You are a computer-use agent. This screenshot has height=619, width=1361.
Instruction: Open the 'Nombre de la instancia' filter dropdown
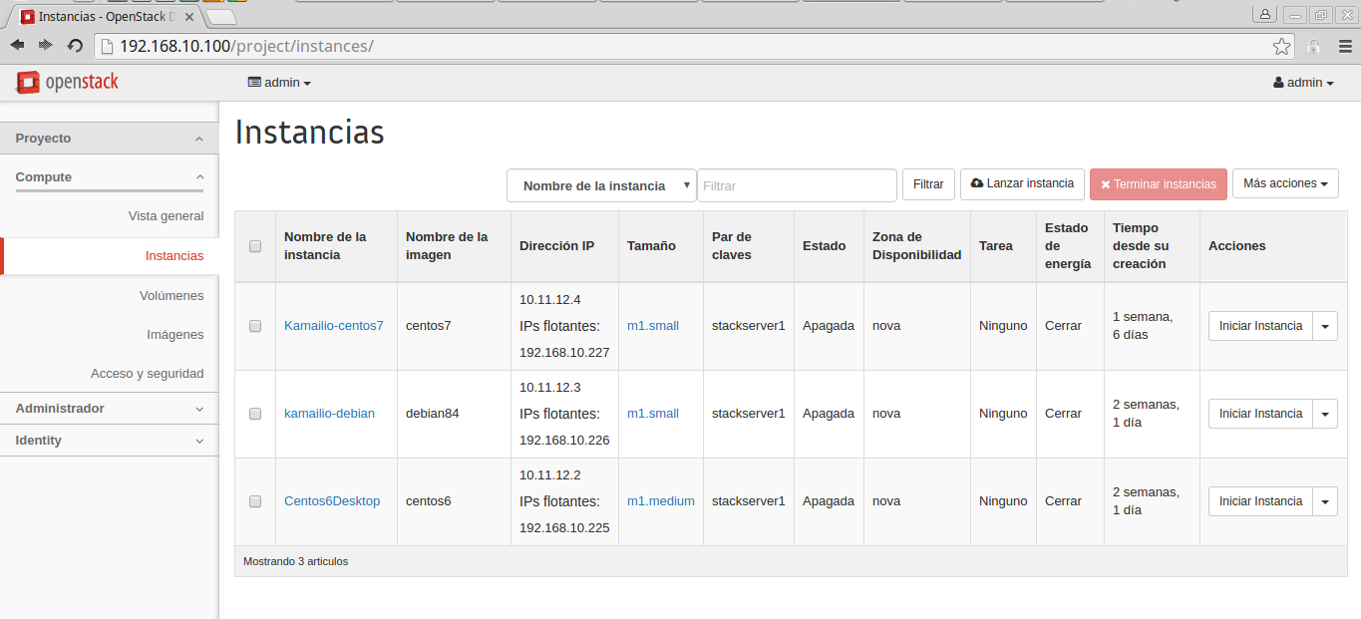tap(601, 185)
